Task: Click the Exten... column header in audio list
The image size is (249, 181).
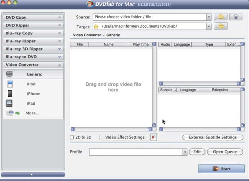Action: (x=233, y=45)
